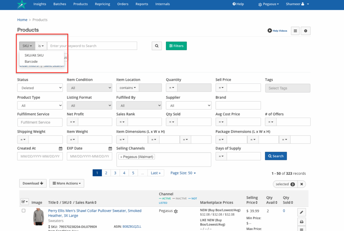Open the Status dropdown showing Deleted

tap(40, 88)
